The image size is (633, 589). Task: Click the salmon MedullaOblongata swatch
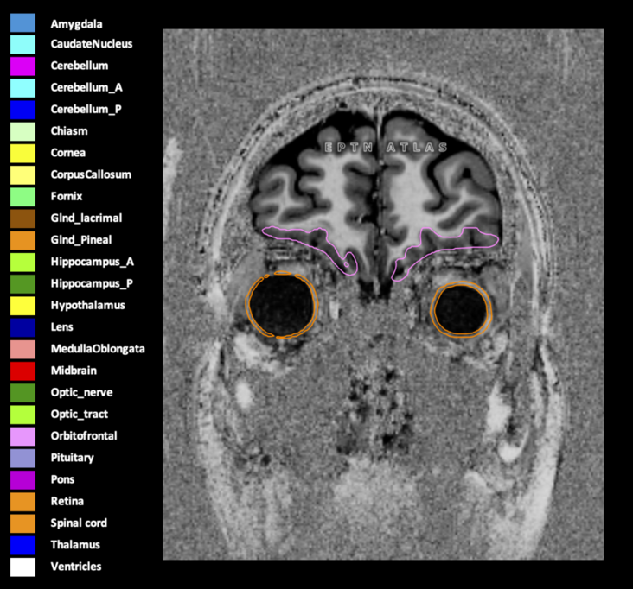pyautogui.click(x=22, y=349)
